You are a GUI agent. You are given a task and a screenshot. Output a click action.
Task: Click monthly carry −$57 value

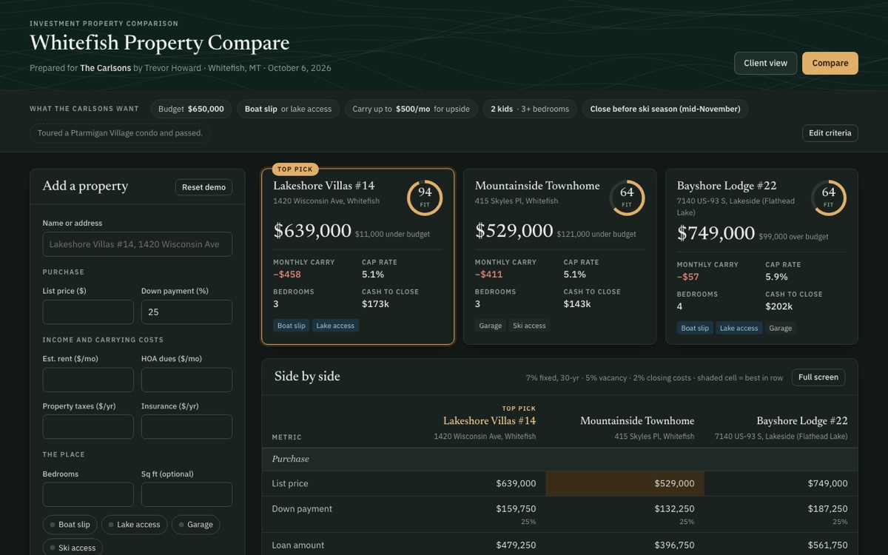pyautogui.click(x=687, y=277)
